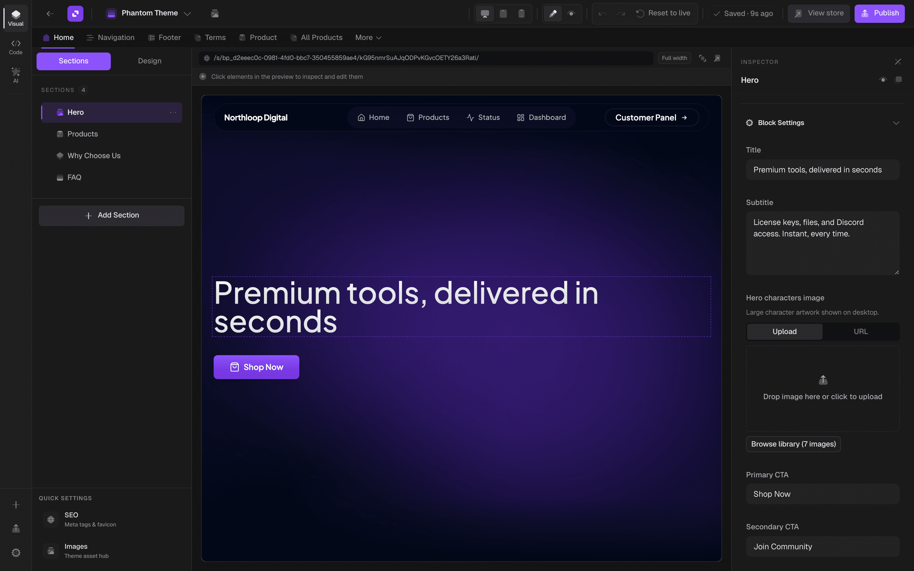Open the Code editor mode
The image size is (914, 571).
click(15, 47)
